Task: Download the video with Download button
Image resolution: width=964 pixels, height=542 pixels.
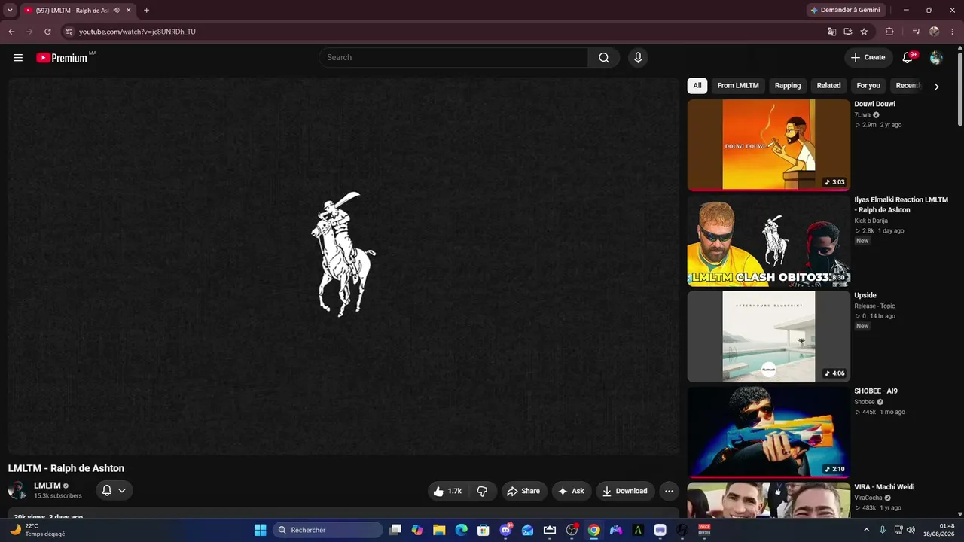Action: 625,491
